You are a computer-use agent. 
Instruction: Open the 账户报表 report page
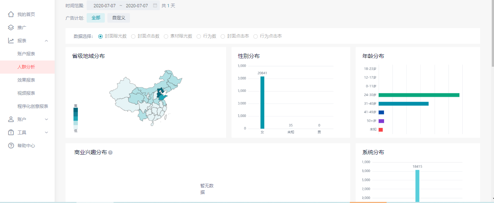(26, 54)
